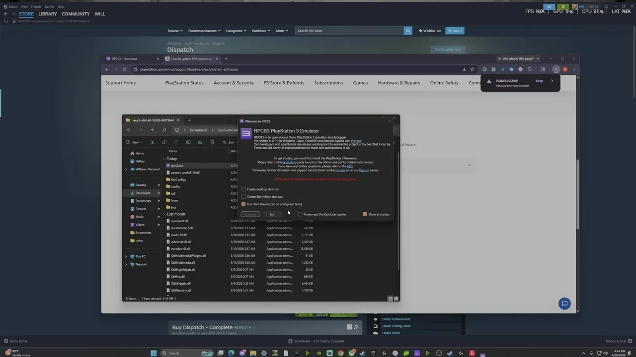The height and width of the screenshot is (357, 636).
Task: Click the Copy icon in Explorer toolbar
Action: coord(164,142)
